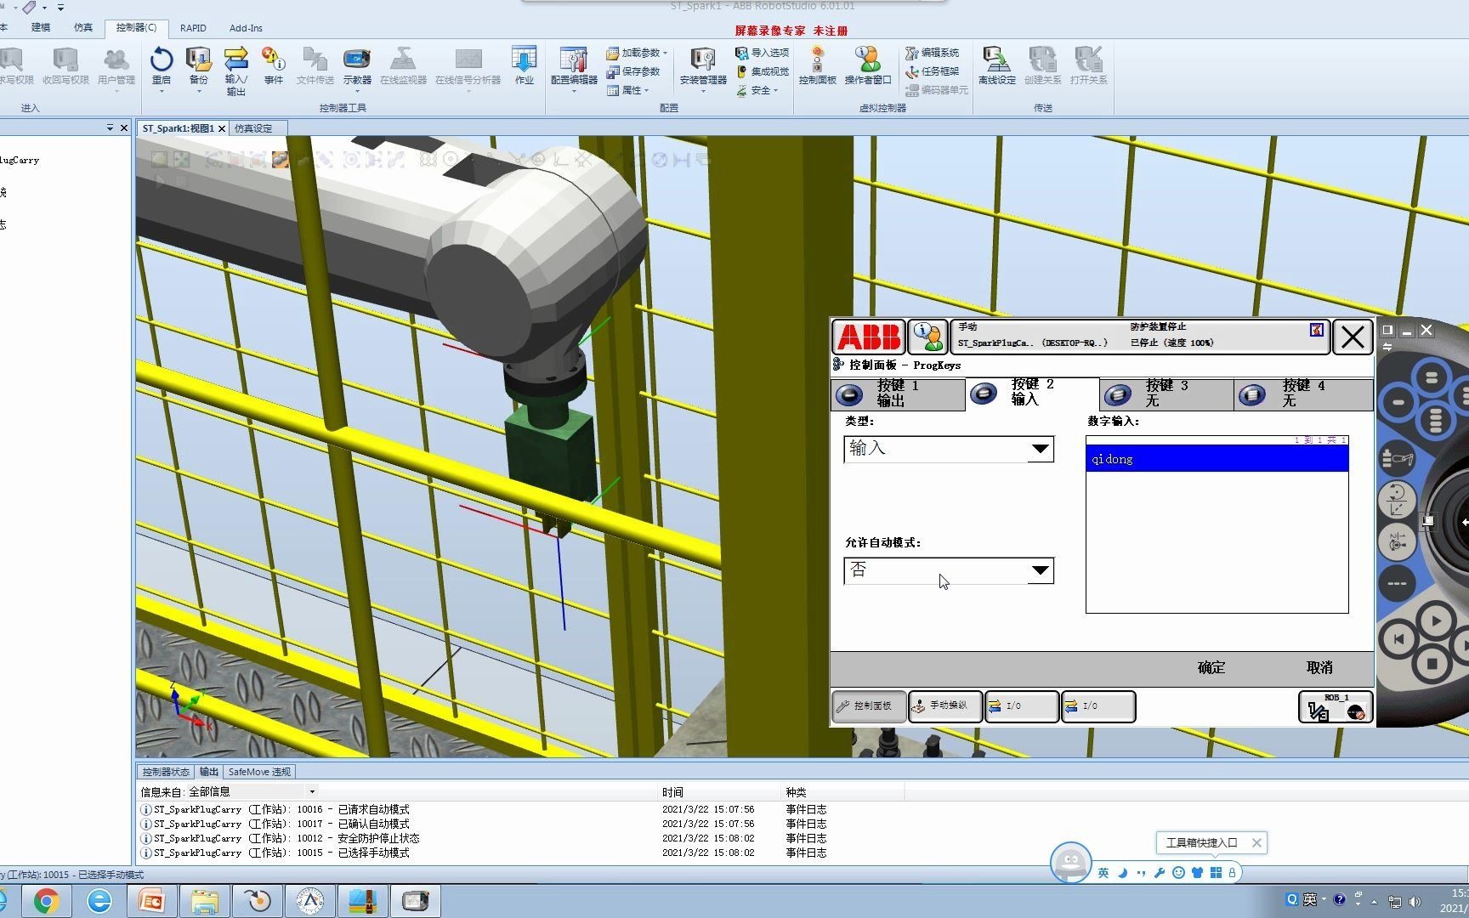
Task: Click the first I/O taskbar button on FlexPendant
Action: (1022, 706)
